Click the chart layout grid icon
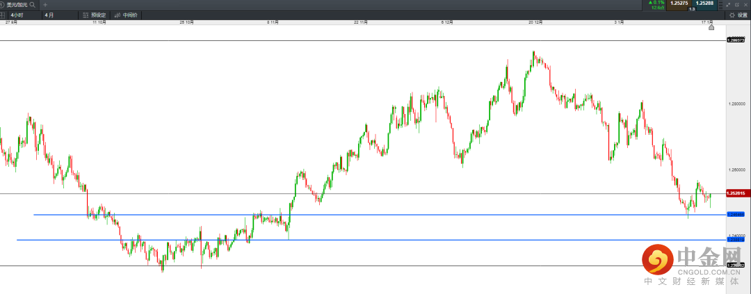This screenshot has width=751, height=294. click(3, 15)
